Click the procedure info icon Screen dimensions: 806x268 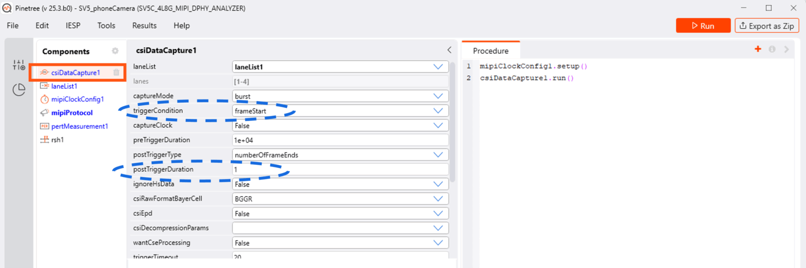pyautogui.click(x=772, y=49)
